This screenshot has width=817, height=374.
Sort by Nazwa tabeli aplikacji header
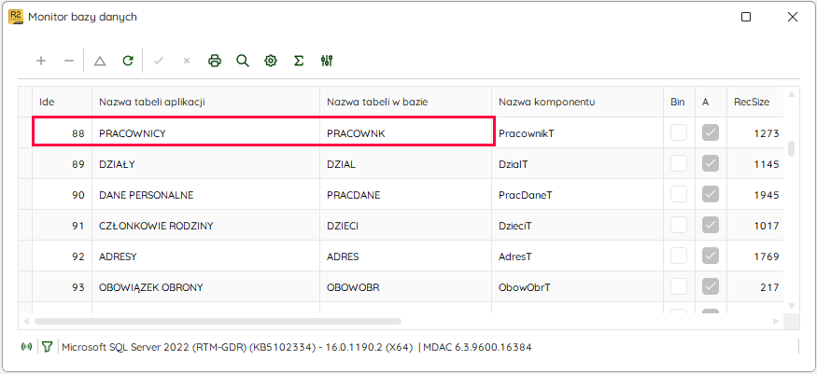(205, 102)
